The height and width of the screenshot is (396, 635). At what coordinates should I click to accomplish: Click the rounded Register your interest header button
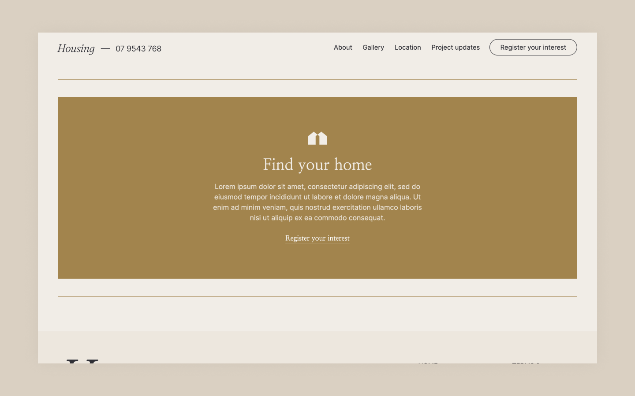click(x=533, y=47)
